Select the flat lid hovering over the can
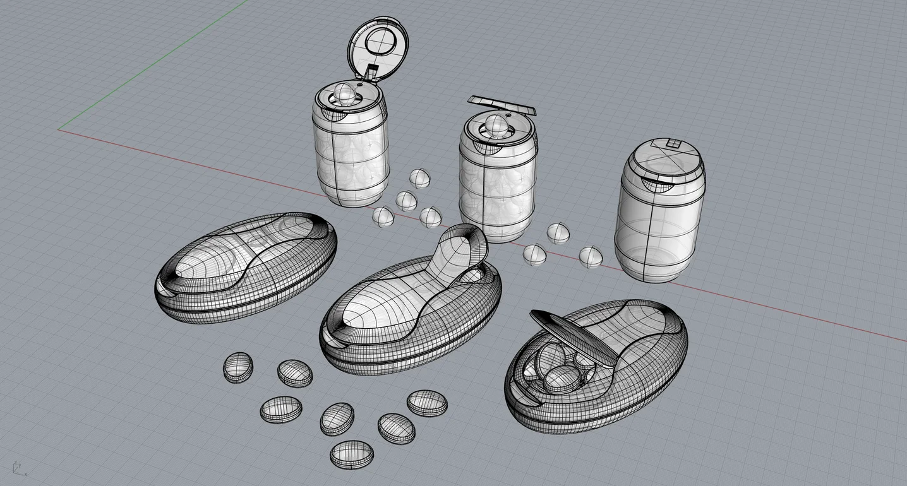907x486 pixels. (x=502, y=105)
